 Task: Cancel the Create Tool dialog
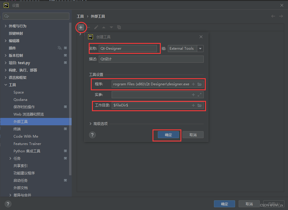[x=193, y=135]
